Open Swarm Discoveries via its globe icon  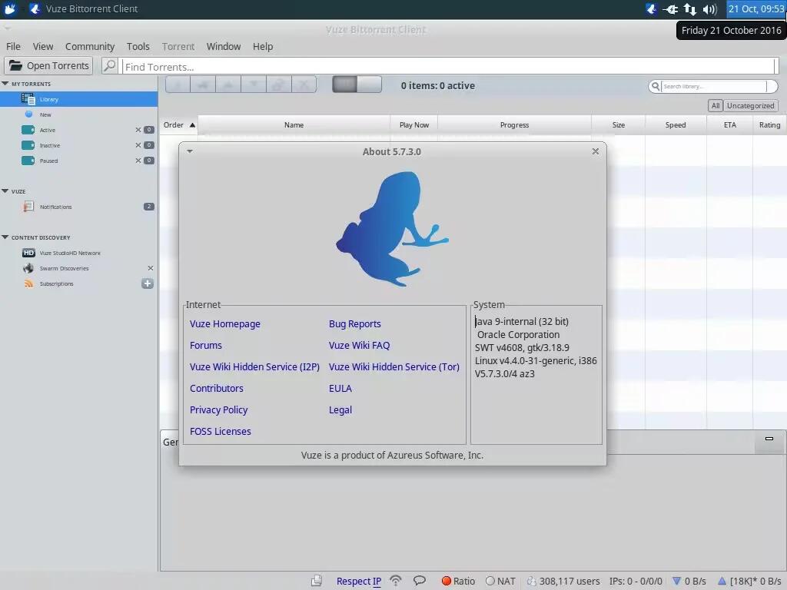[28, 268]
